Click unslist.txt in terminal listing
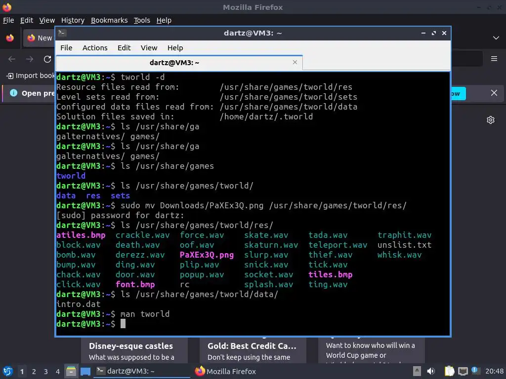This screenshot has height=379, width=506. click(x=404, y=245)
